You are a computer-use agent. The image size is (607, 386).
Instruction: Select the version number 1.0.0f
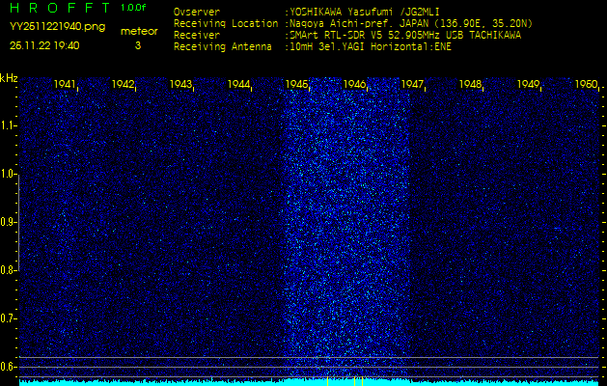pos(133,8)
